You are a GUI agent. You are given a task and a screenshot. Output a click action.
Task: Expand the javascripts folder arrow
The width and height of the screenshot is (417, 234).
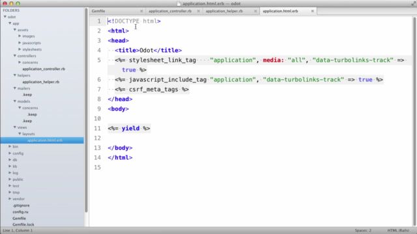click(x=20, y=43)
